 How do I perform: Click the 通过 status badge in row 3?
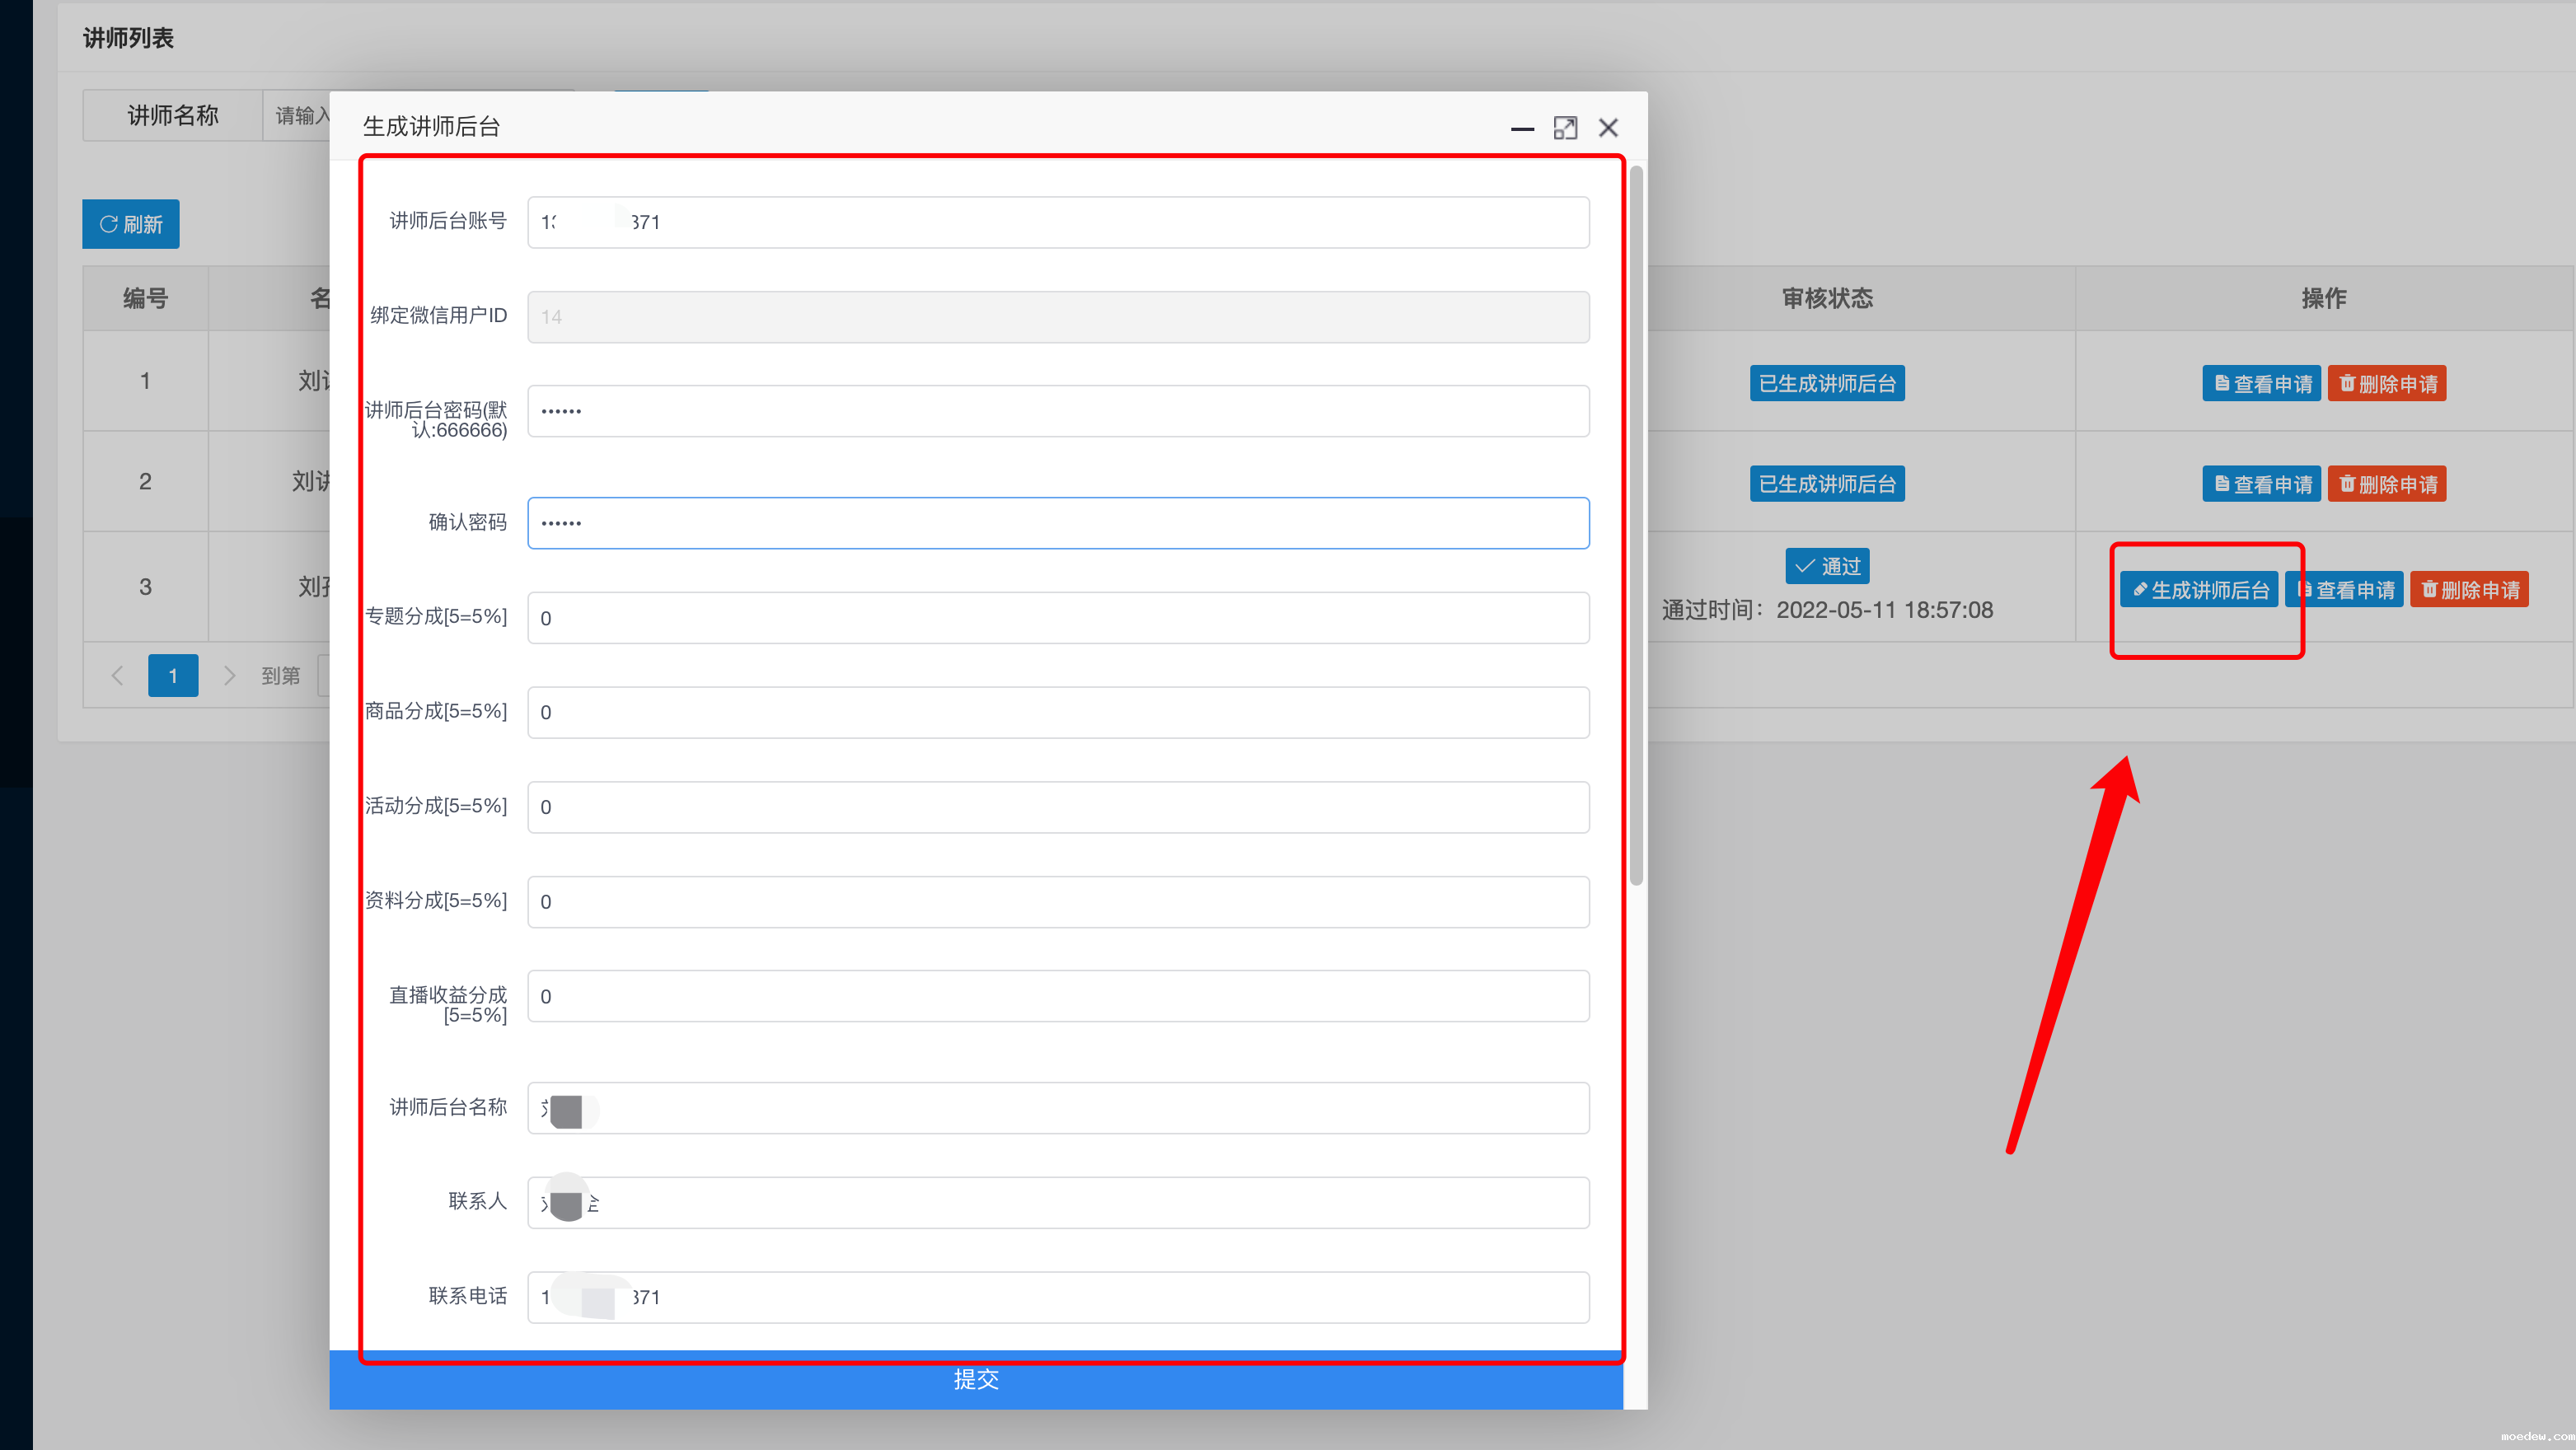(1827, 567)
